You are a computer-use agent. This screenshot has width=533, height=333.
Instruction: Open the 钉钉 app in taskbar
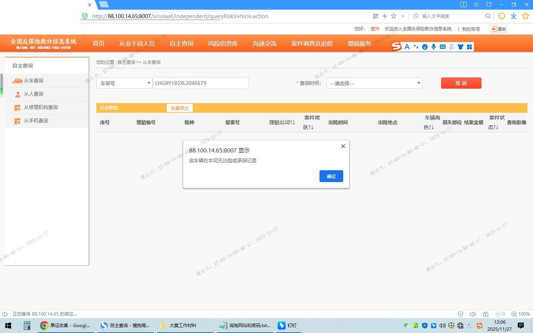tap(288, 325)
